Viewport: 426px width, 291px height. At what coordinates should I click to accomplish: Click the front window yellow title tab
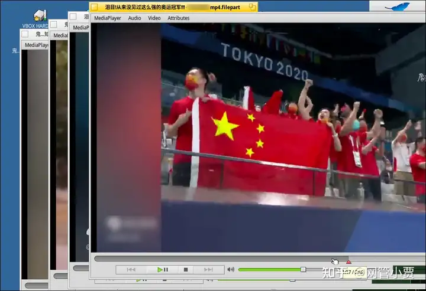pos(173,7)
